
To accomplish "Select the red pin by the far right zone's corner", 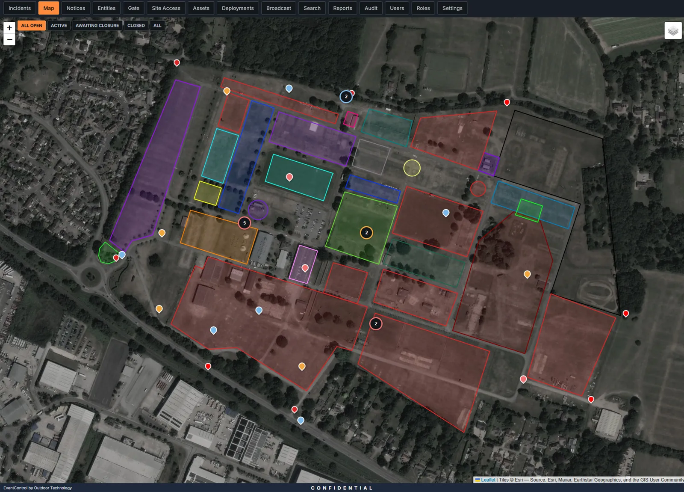I will pos(591,400).
